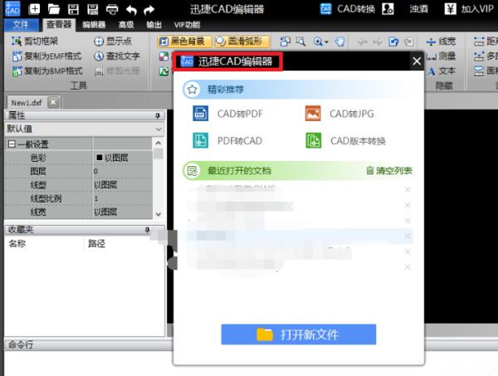Redo the last action

click(x=149, y=10)
